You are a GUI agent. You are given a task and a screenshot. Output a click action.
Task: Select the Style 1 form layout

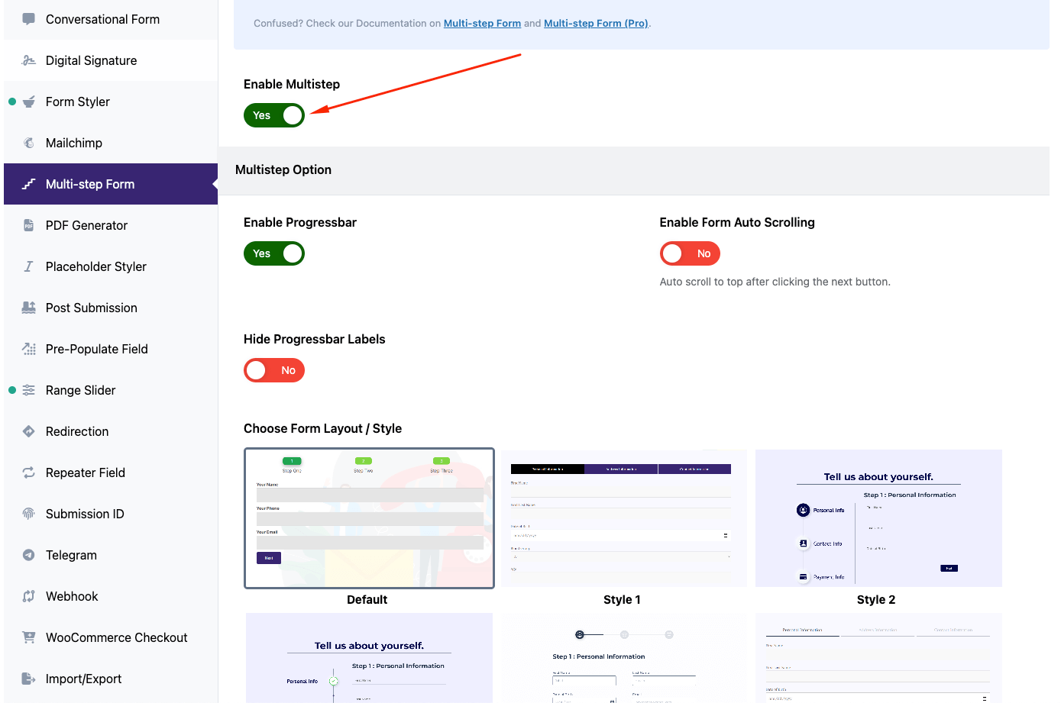[x=623, y=518]
